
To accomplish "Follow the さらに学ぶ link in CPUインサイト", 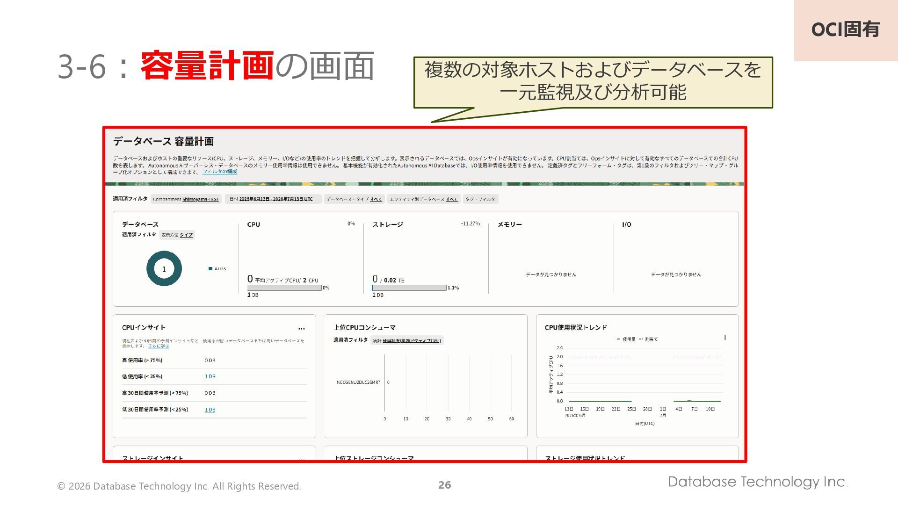I will 159,346.
